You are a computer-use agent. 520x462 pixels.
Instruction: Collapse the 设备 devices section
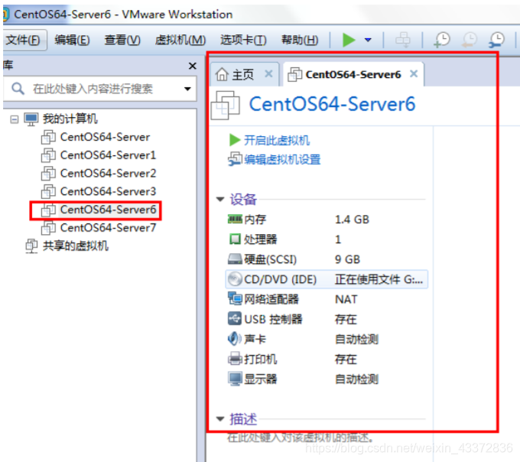point(220,199)
